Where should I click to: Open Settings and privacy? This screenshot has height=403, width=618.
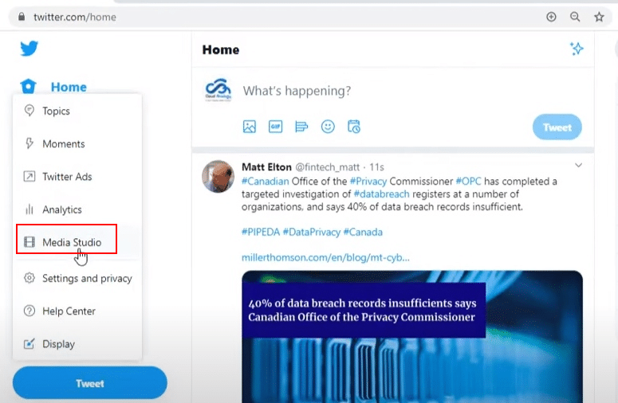pos(77,278)
